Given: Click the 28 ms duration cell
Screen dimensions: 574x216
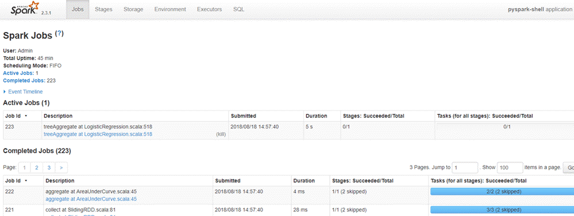Looking at the screenshot, I should [310, 210].
